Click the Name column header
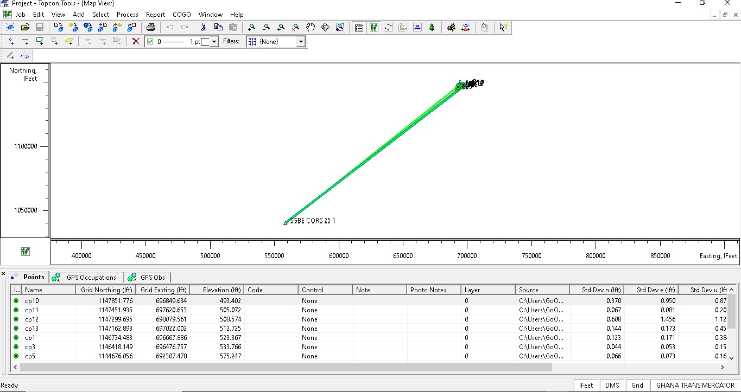The width and height of the screenshot is (741, 392). (48, 290)
